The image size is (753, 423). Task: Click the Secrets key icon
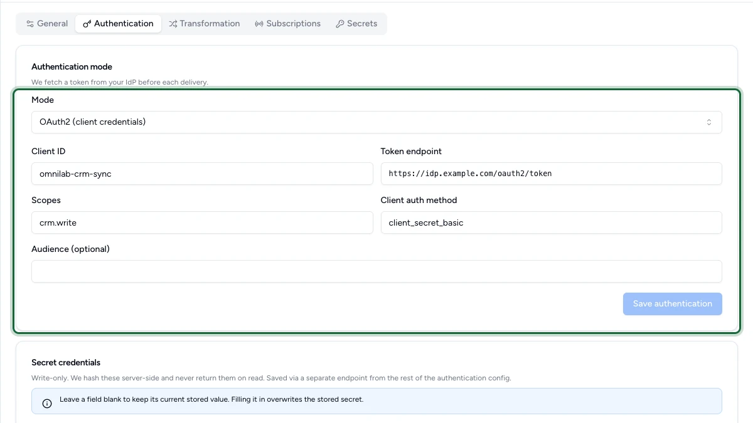coord(340,24)
